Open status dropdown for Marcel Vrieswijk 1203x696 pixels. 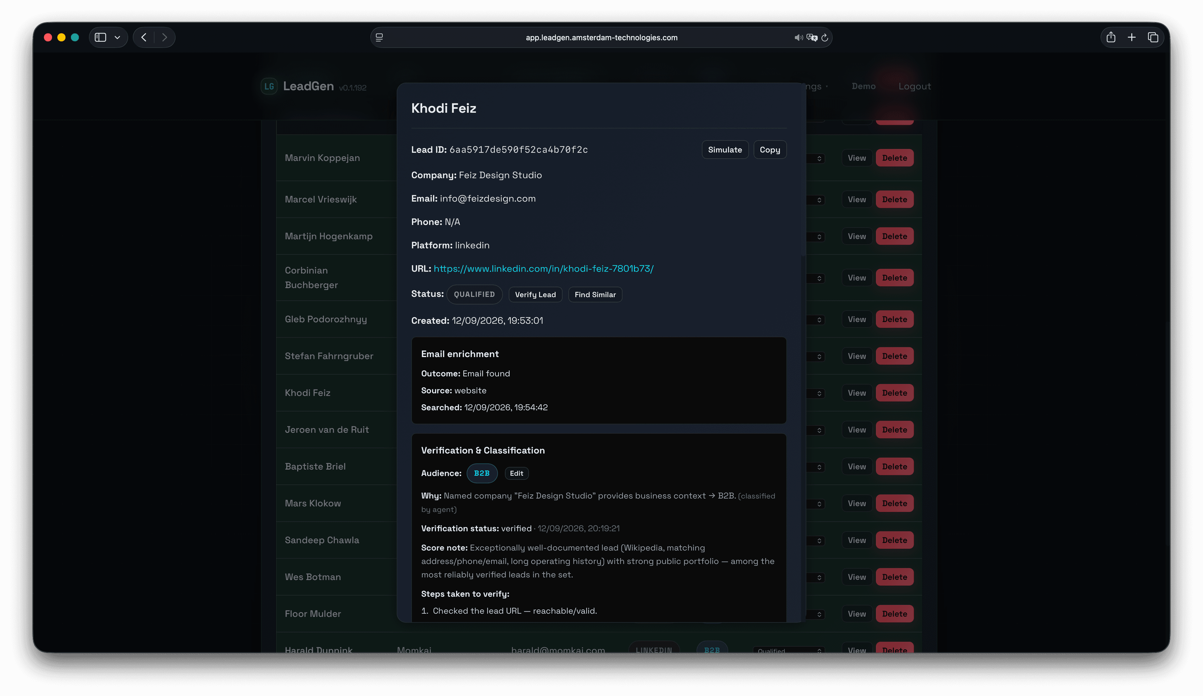coord(816,200)
